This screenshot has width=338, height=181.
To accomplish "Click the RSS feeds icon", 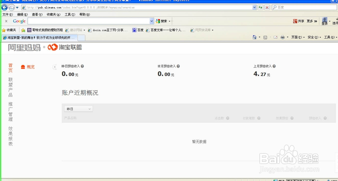I will click(x=265, y=37).
